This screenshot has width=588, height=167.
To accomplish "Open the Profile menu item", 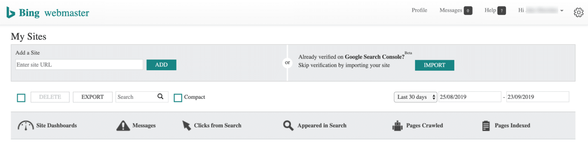I will click(x=419, y=10).
